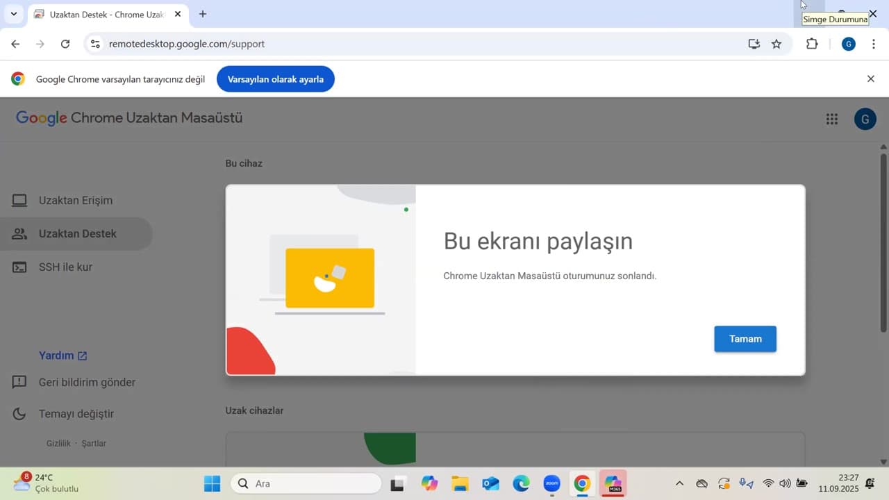The height and width of the screenshot is (500, 889).
Task: Open Wi-Fi network settings in the tray
Action: 768,483
